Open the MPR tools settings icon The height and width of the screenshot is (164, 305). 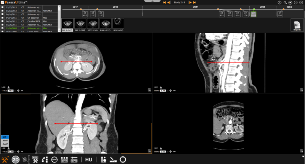pyautogui.click(x=35, y=160)
